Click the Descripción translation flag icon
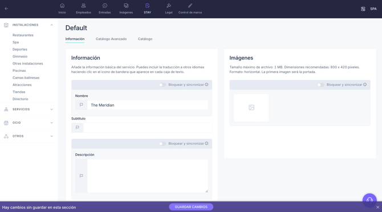The image size is (382, 212). pos(82,176)
